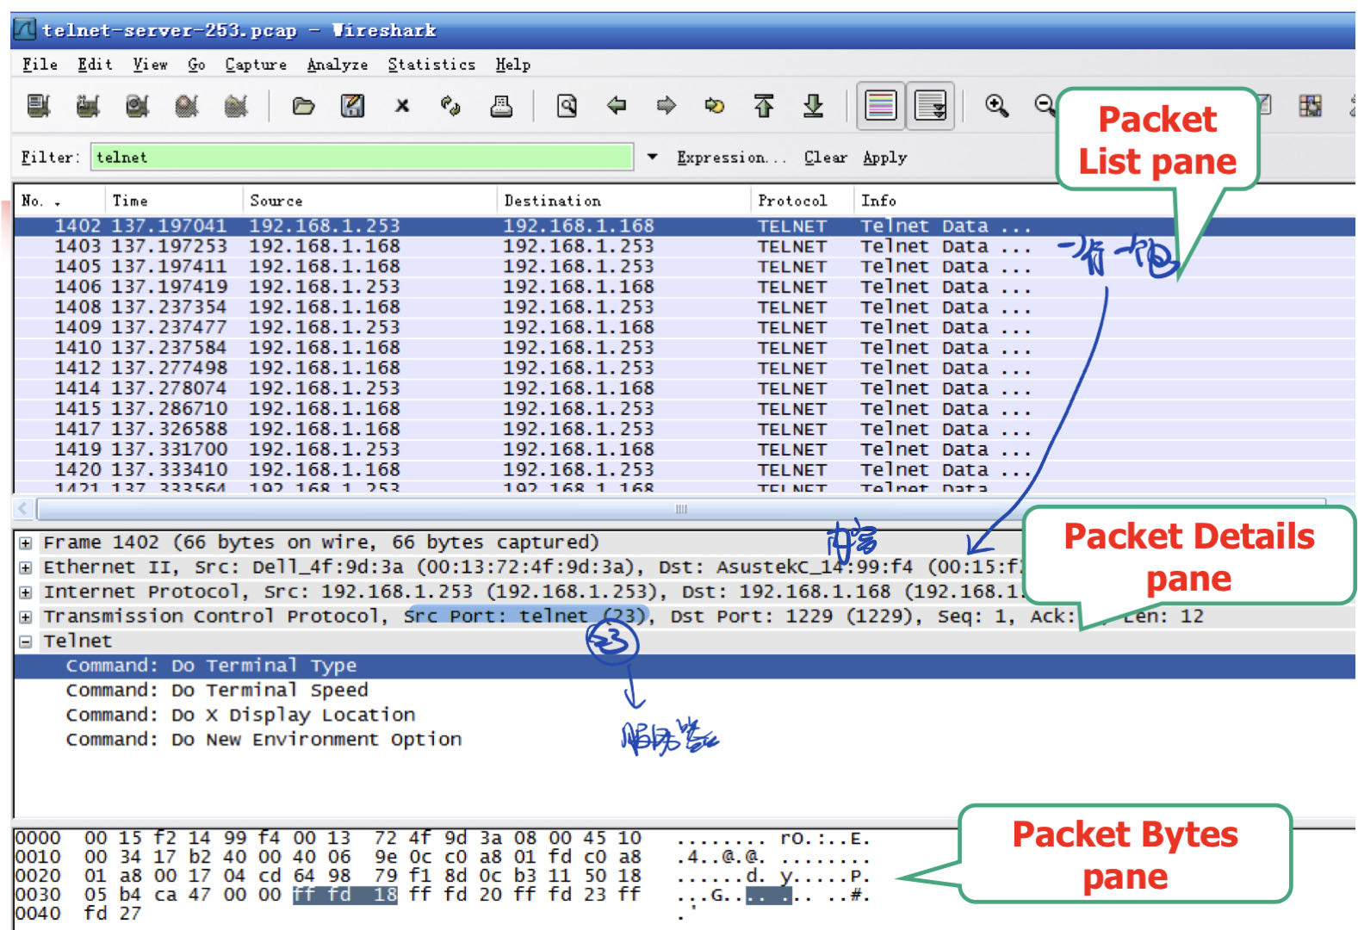Click the packet list left scroll arrow
Image resolution: width=1358 pixels, height=930 pixels.
(23, 509)
